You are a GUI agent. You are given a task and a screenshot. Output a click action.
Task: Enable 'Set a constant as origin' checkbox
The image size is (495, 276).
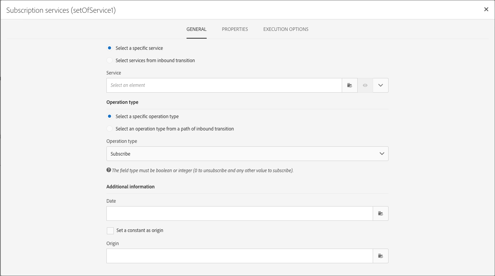point(110,231)
